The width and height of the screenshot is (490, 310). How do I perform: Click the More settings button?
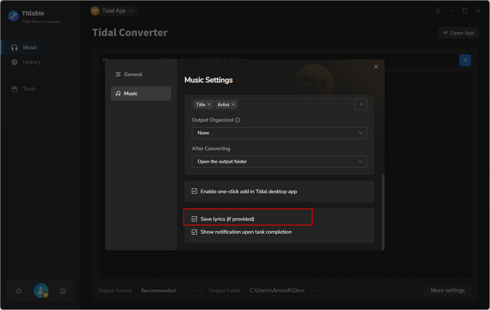[448, 290]
